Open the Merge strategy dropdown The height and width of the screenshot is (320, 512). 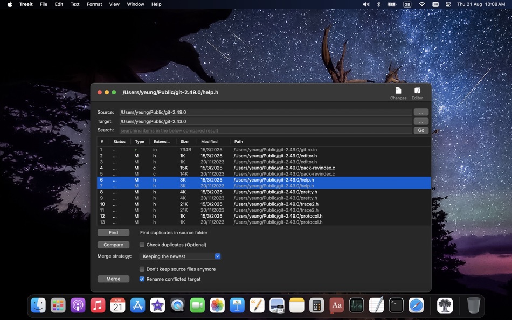point(180,256)
